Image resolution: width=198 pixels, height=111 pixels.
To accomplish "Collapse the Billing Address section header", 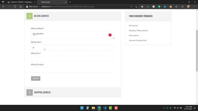I will tap(73, 16).
